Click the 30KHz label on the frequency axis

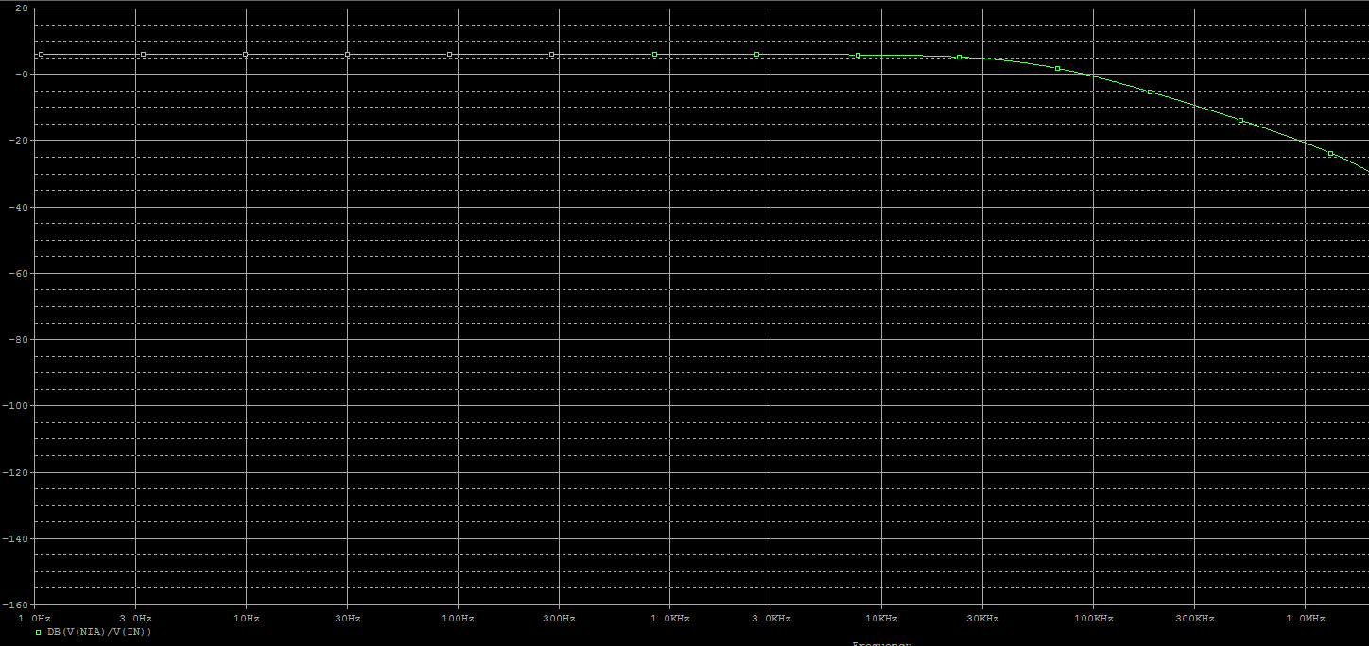coord(982,619)
